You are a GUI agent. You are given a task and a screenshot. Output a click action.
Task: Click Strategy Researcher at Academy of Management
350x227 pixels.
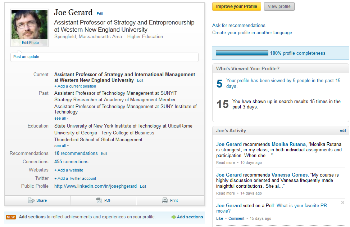click(115, 100)
